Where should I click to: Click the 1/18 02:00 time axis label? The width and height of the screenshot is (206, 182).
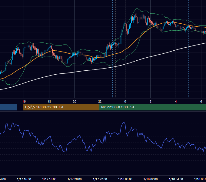tap(151, 179)
